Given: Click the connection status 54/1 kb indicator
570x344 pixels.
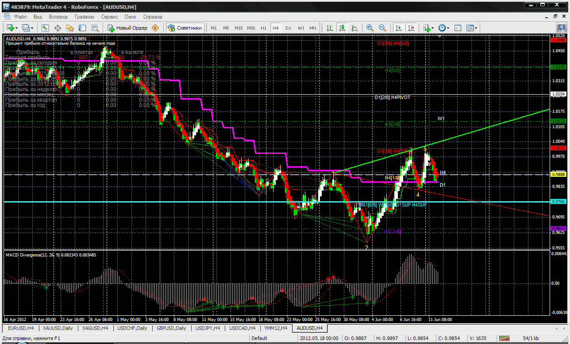Looking at the screenshot, I should [x=531, y=338].
